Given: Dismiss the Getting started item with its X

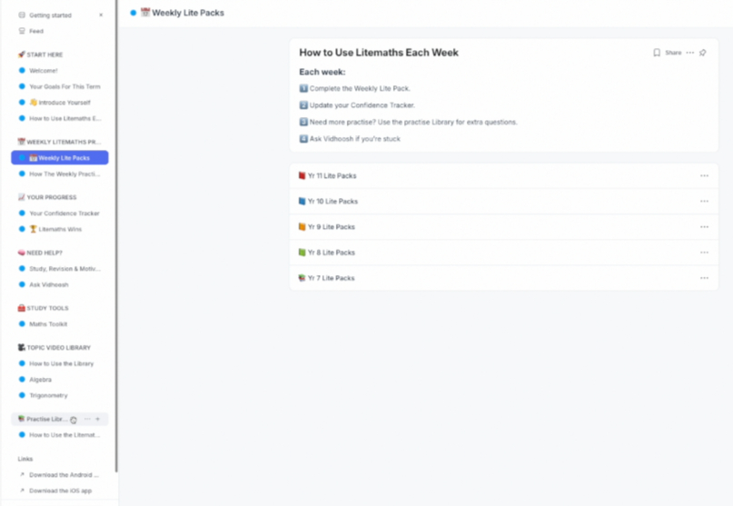Looking at the screenshot, I should (101, 15).
